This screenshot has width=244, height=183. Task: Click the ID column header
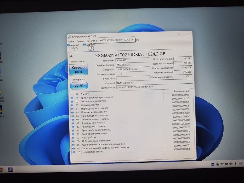(x=77, y=94)
